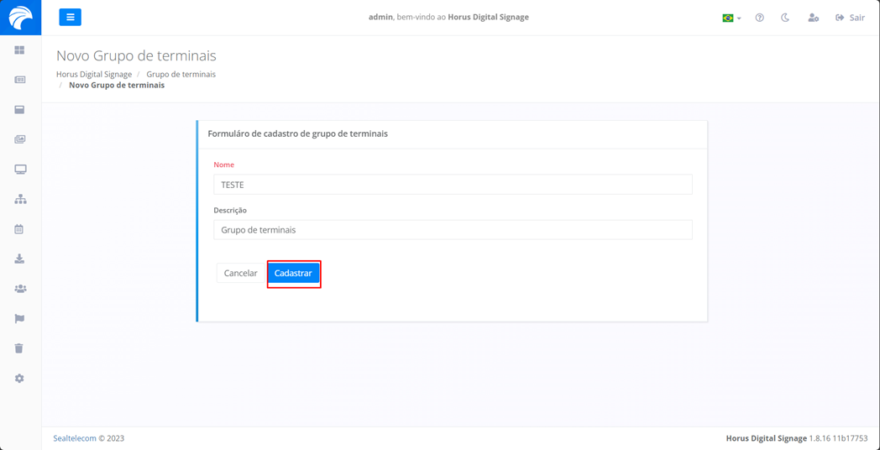Go to Grupo de terminais breadcrumb
The height and width of the screenshot is (450, 880).
point(181,74)
